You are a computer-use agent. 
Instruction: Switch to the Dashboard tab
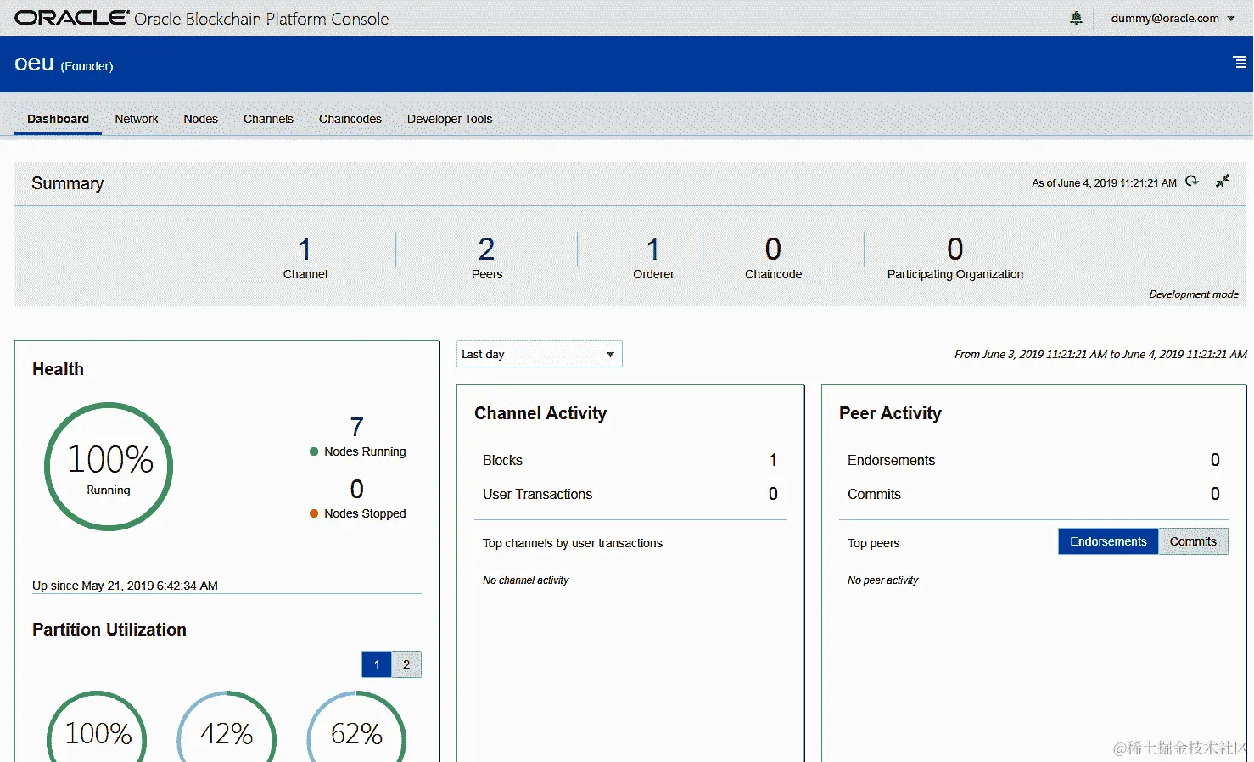(x=58, y=119)
